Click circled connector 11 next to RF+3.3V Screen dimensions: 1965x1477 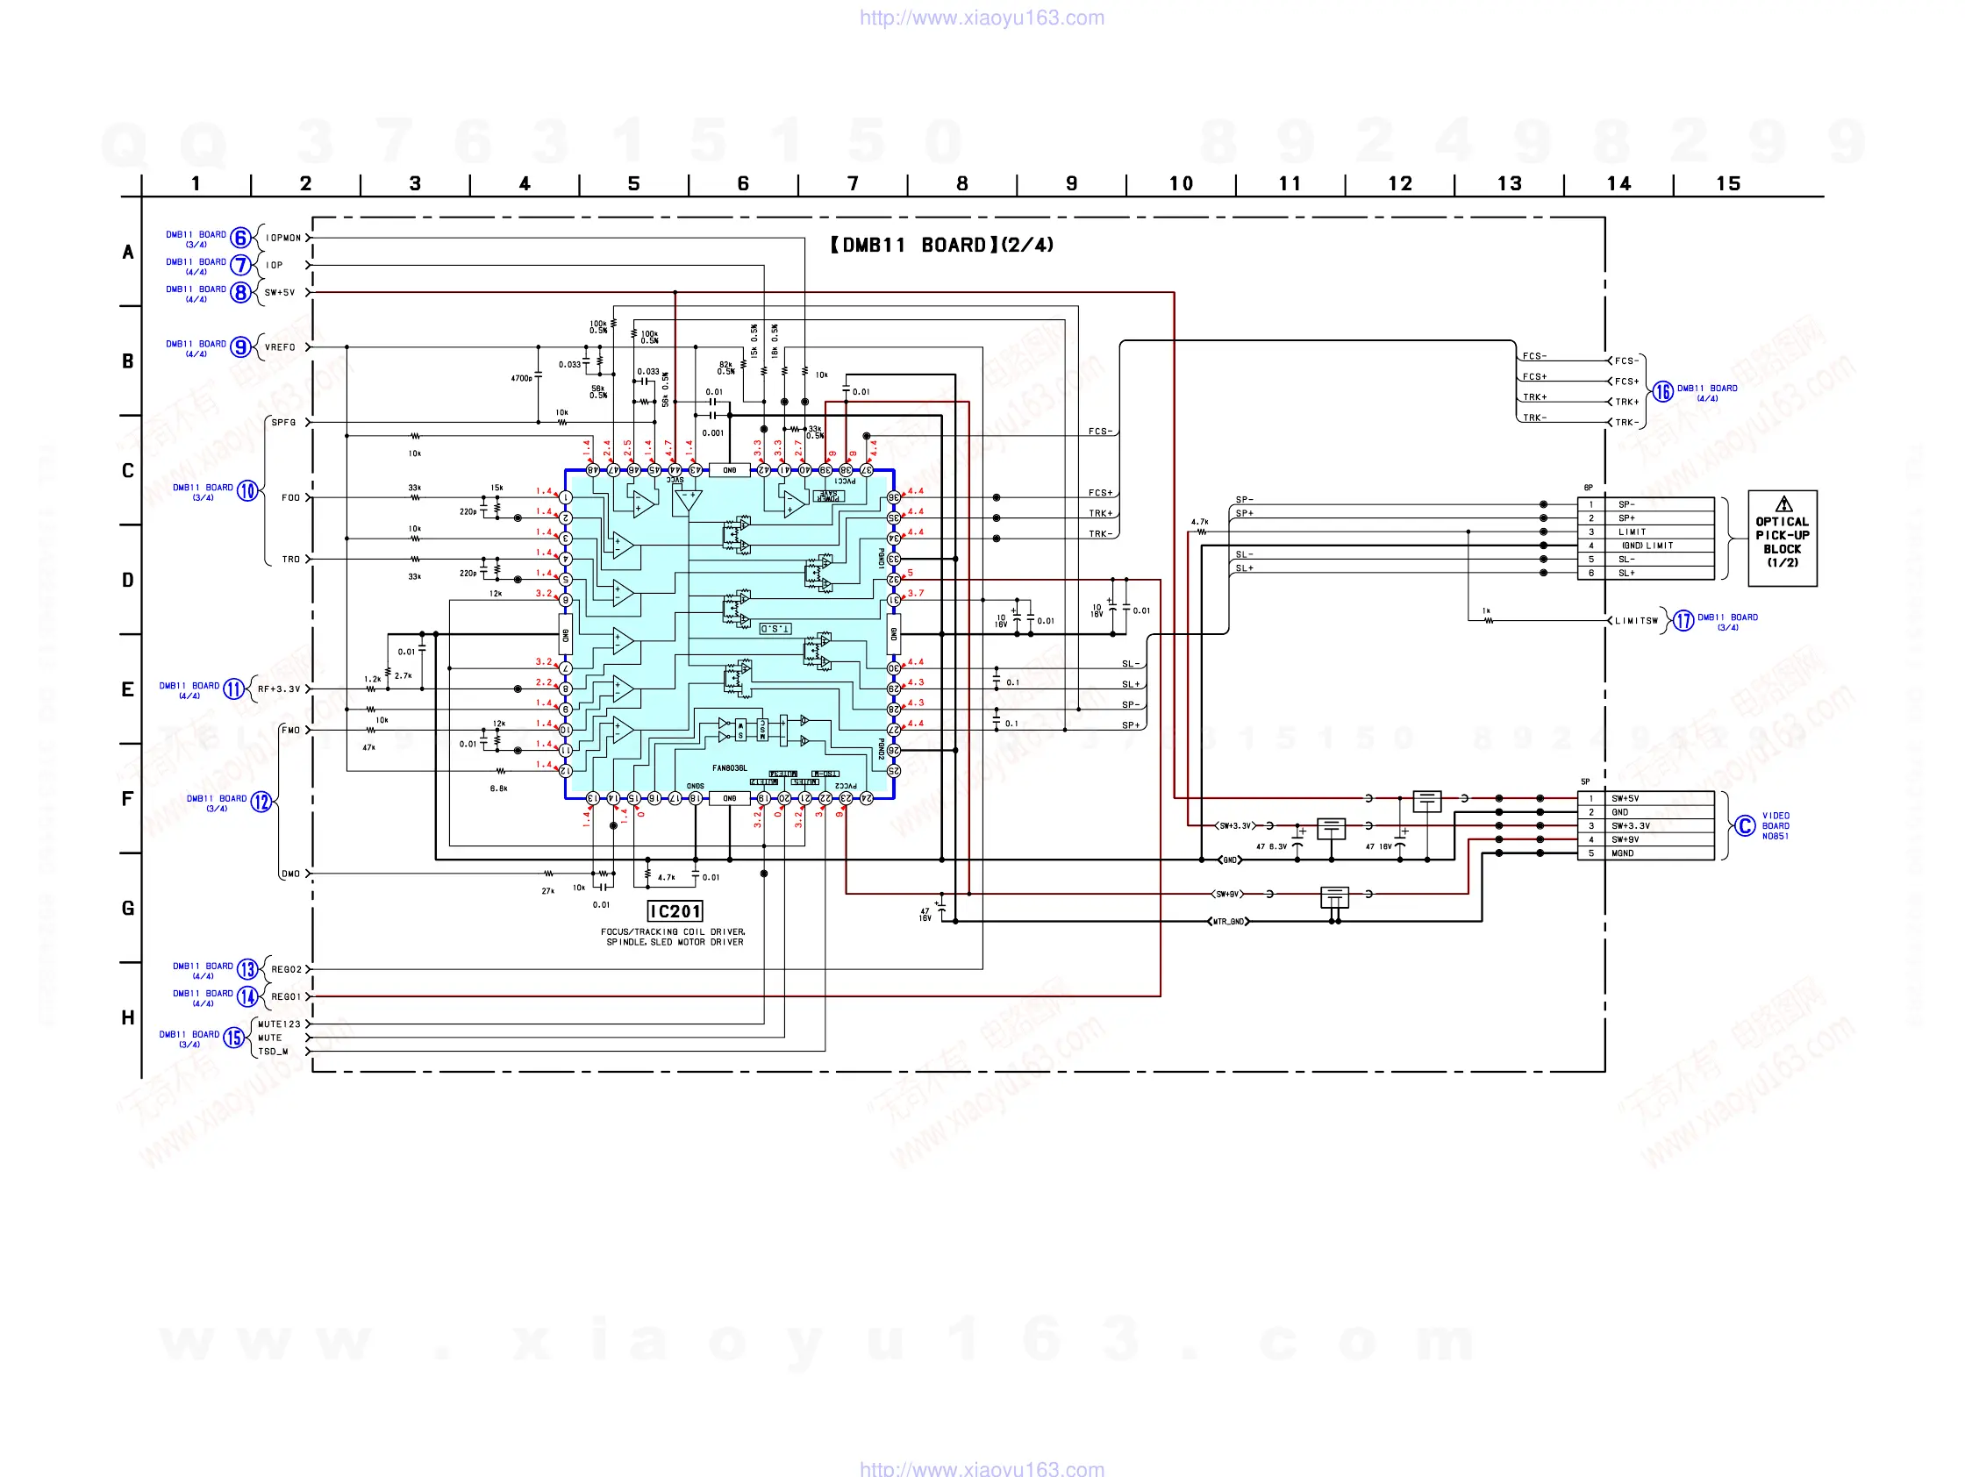click(233, 689)
